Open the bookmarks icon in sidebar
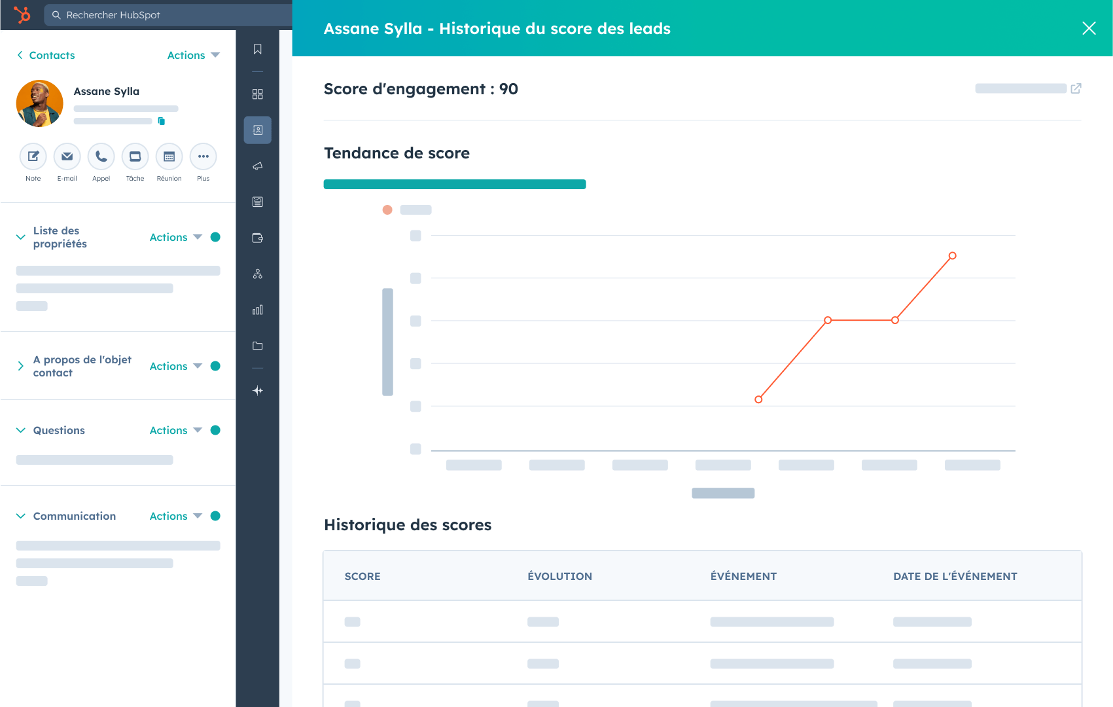The height and width of the screenshot is (707, 1113). (258, 50)
